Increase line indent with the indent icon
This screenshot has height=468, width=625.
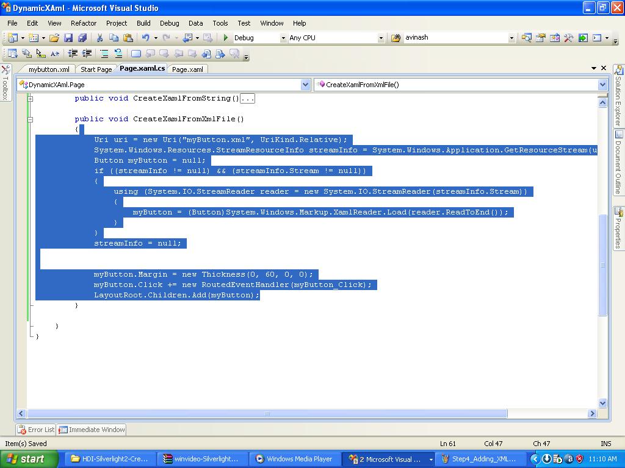click(87, 54)
